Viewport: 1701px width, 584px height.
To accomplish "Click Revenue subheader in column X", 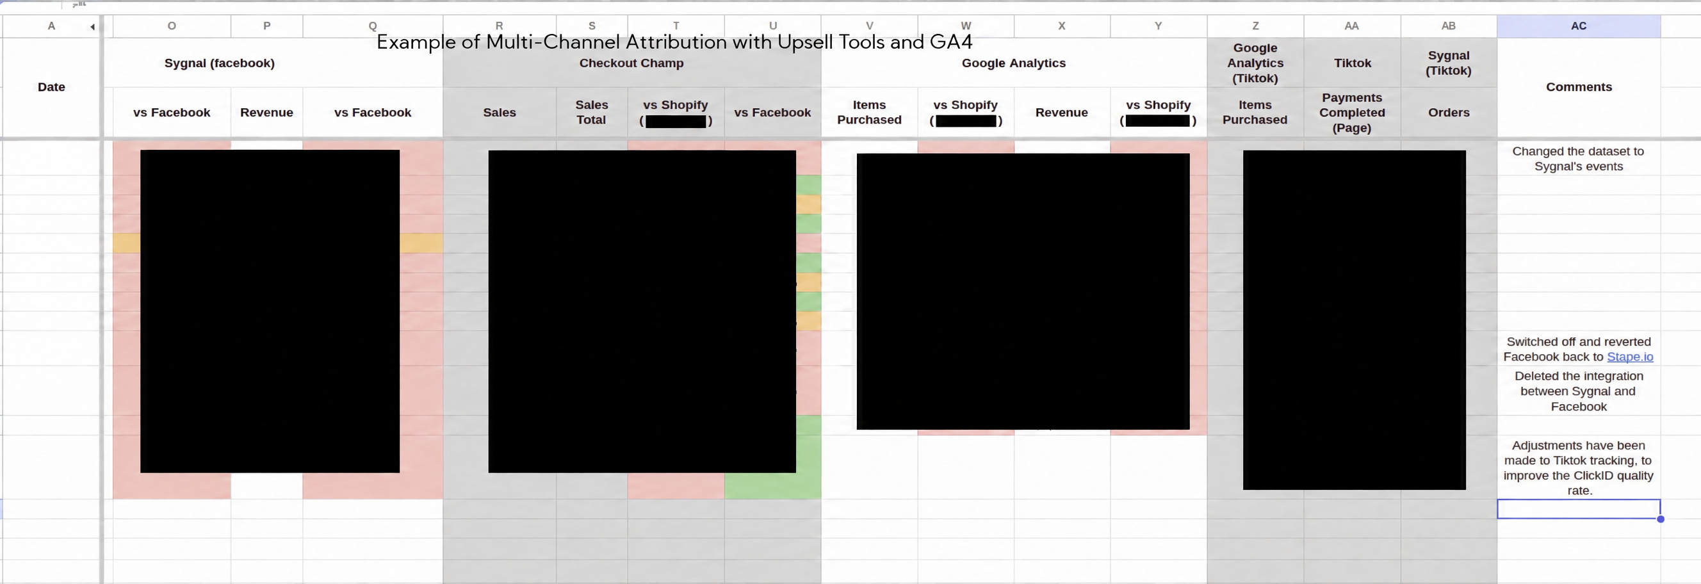I will coord(1062,112).
